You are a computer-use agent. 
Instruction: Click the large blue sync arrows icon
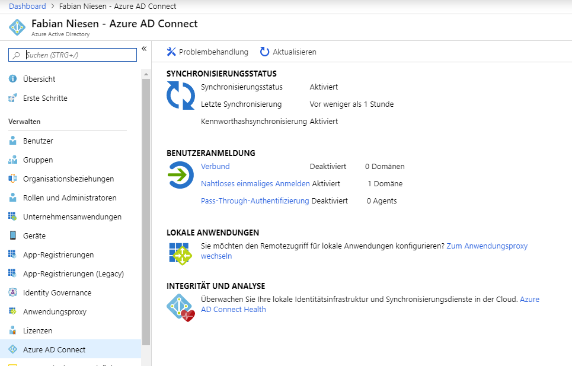point(181,96)
